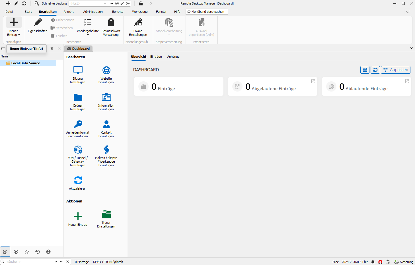Click the Aktualisieren icon in dashboard panel
Viewport: 415px width, 265px height.
point(78,180)
